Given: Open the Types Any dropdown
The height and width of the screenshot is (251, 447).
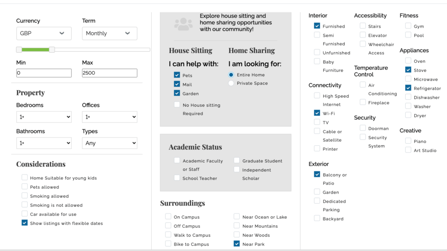Looking at the screenshot, I should [x=109, y=143].
